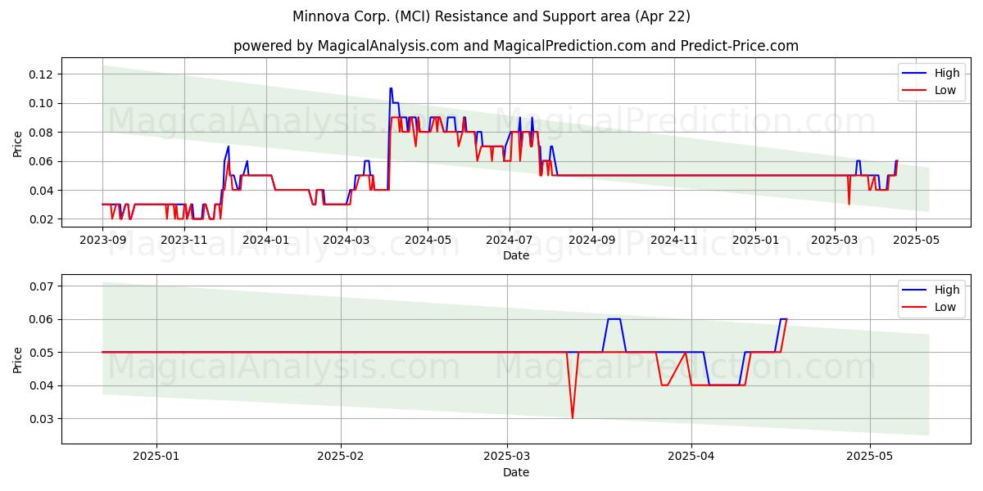
Task: Click the 2025-03 tick label on top chart
Action: pos(834,241)
